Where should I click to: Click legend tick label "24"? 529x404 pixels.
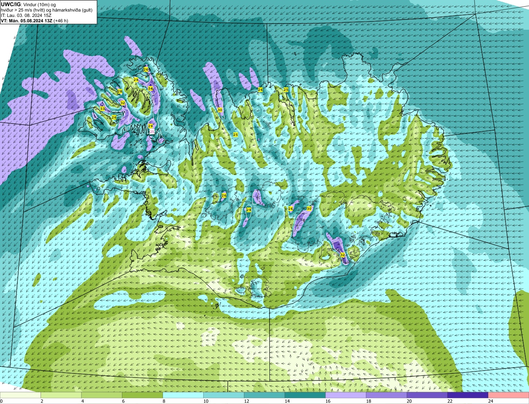pos(491,401)
